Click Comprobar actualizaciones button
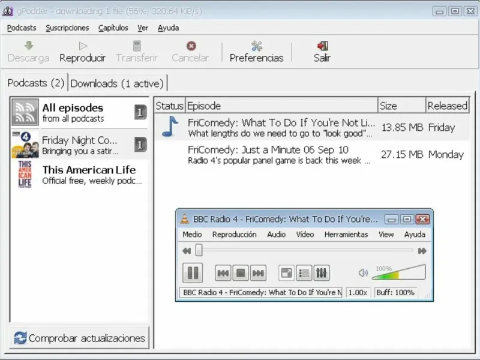Image resolution: width=480 pixels, height=360 pixels. (79, 338)
